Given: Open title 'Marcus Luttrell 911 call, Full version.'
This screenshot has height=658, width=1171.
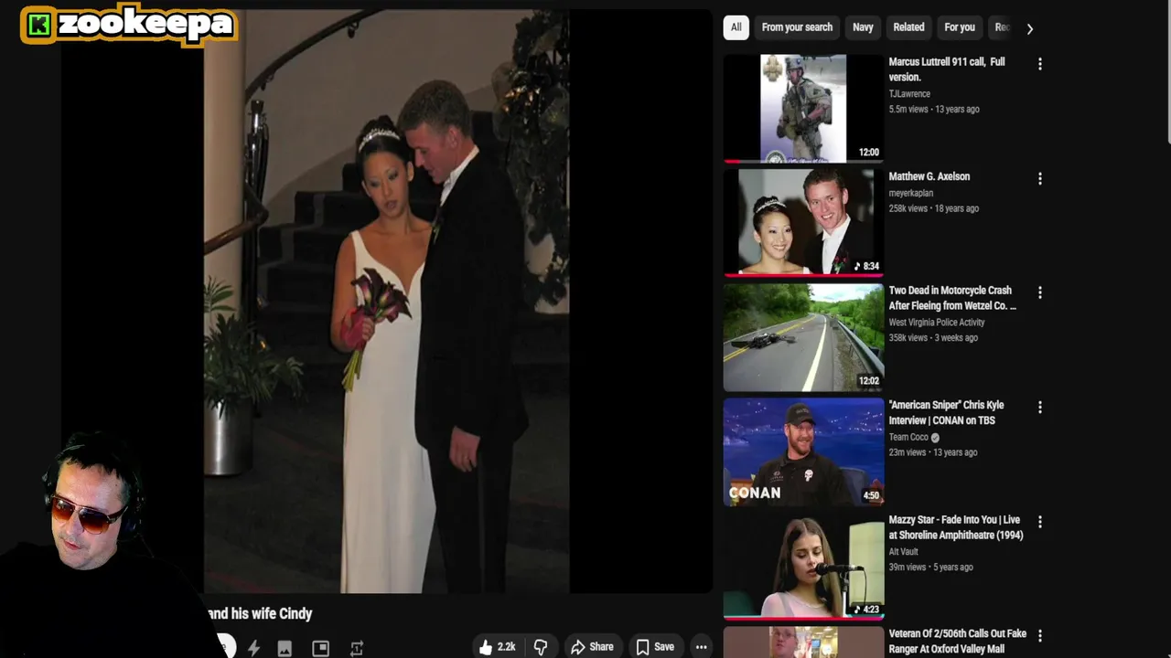Looking at the screenshot, I should pos(947,69).
